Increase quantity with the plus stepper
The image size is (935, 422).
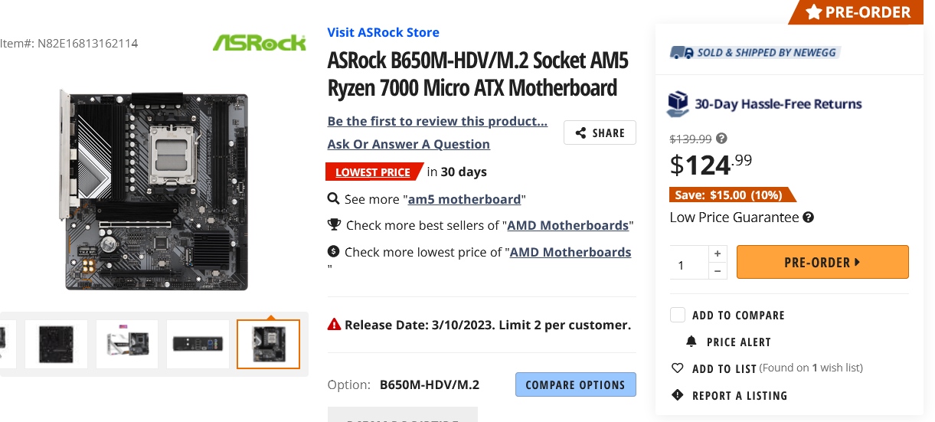pyautogui.click(x=718, y=254)
